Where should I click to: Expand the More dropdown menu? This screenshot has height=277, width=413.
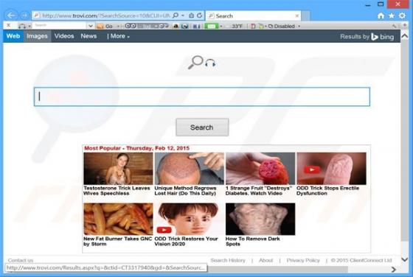click(118, 36)
